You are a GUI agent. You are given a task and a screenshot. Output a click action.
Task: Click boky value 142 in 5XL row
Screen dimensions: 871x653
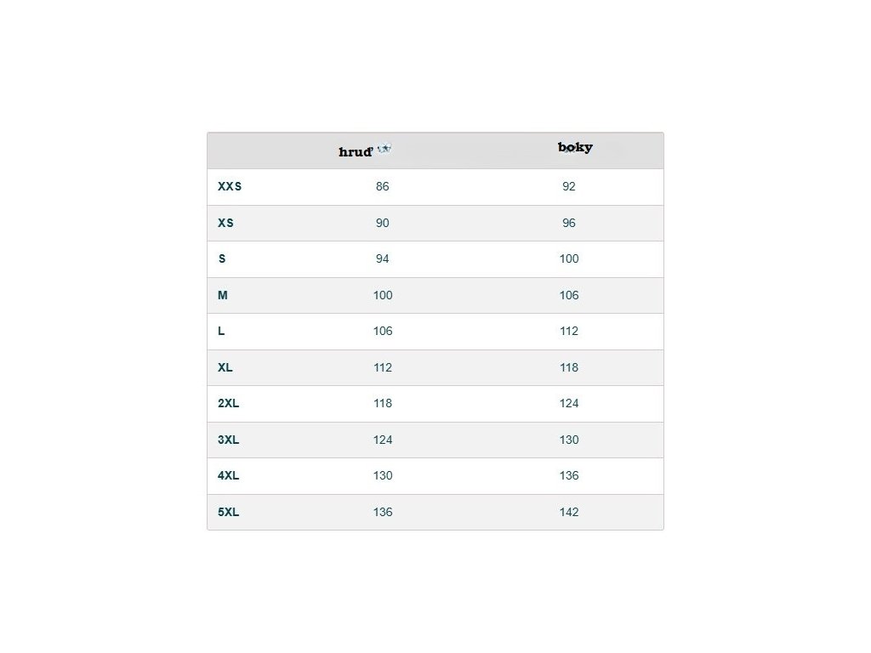pyautogui.click(x=569, y=512)
